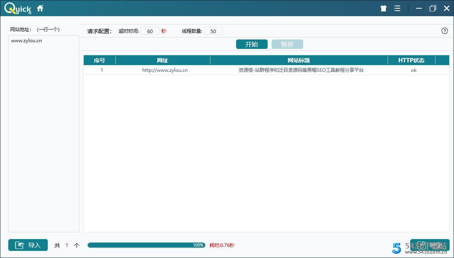Click the 导出 button at bottom right
Viewport: 454px width, 258px height.
coord(430,245)
